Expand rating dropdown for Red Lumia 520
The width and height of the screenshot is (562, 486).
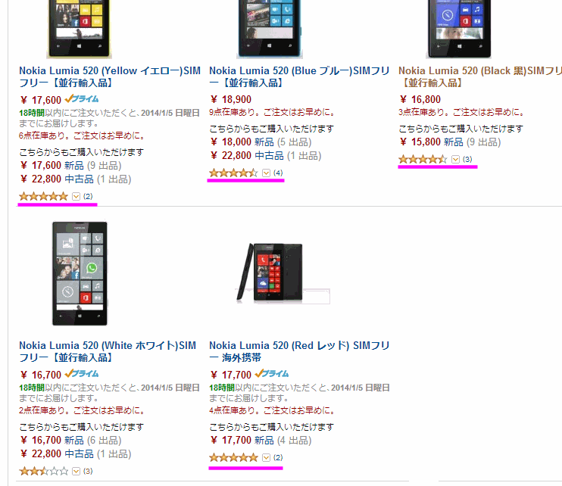point(266,457)
